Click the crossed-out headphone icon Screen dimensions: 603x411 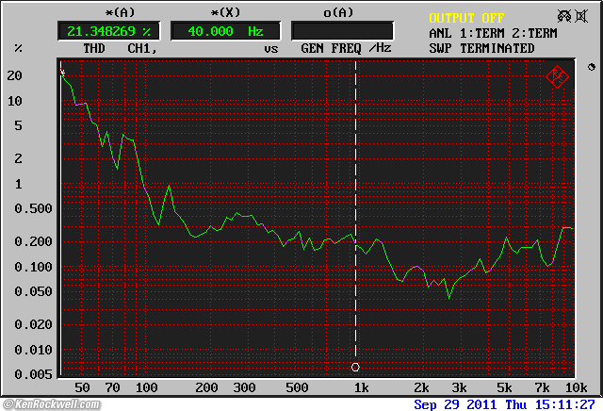pyautogui.click(x=564, y=16)
